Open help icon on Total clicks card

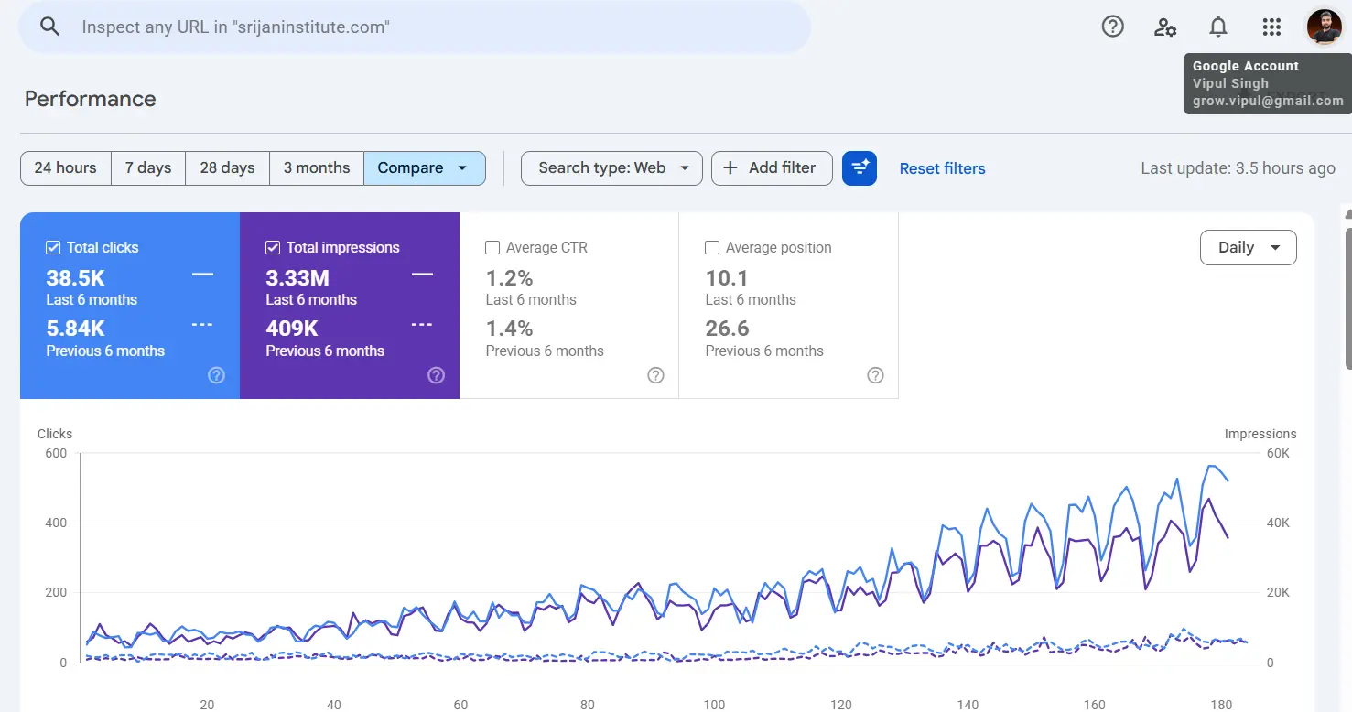[216, 375]
